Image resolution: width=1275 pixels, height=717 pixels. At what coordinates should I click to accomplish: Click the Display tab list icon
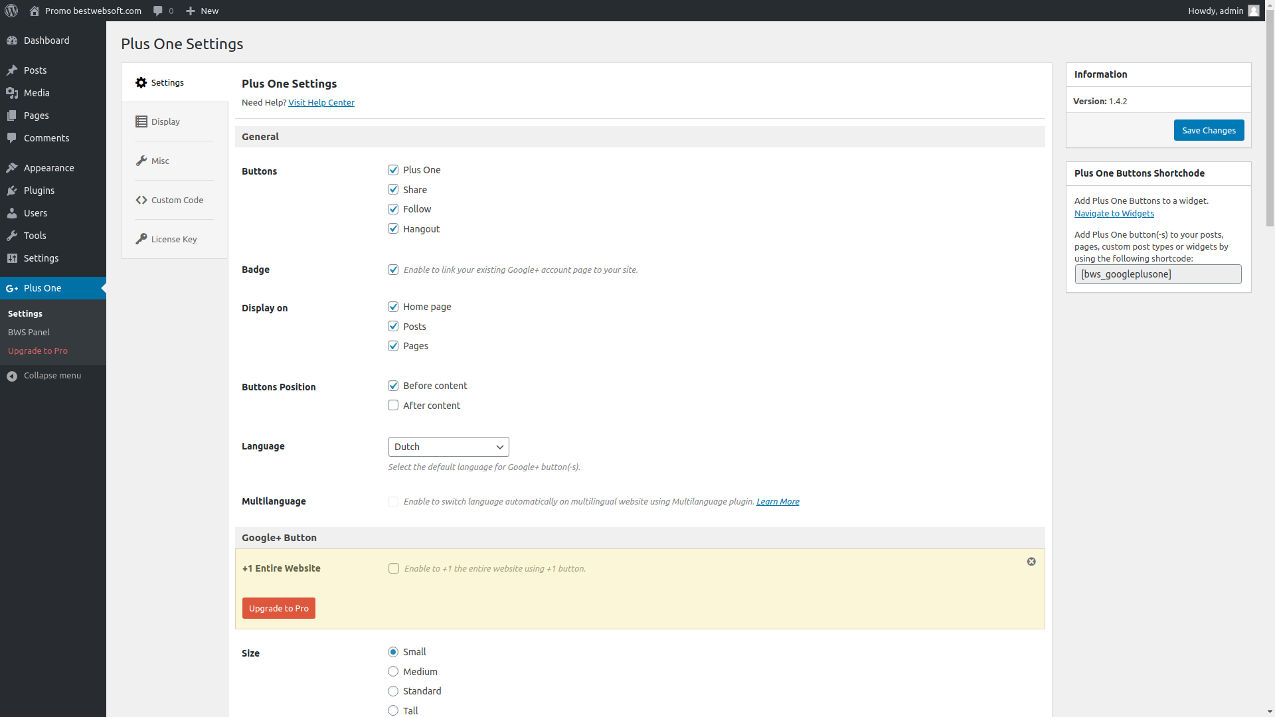coord(141,121)
